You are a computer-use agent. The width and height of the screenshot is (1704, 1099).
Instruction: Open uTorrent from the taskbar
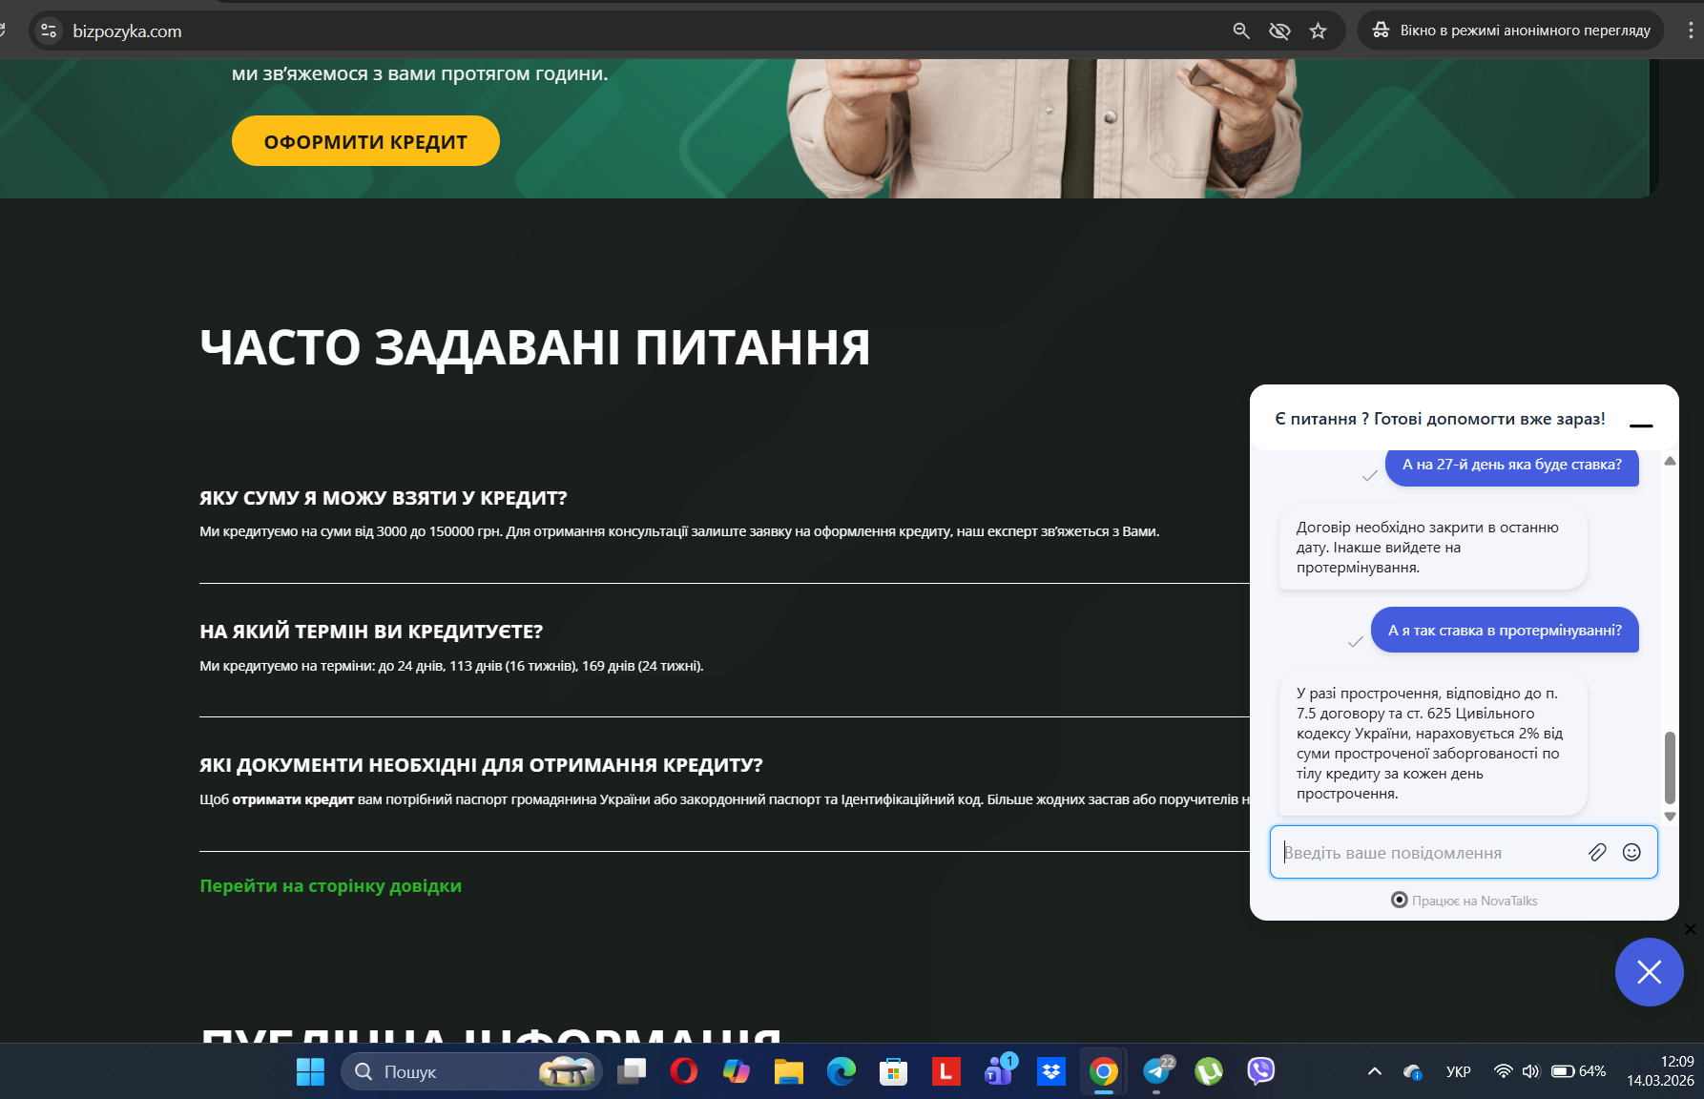point(1209,1071)
